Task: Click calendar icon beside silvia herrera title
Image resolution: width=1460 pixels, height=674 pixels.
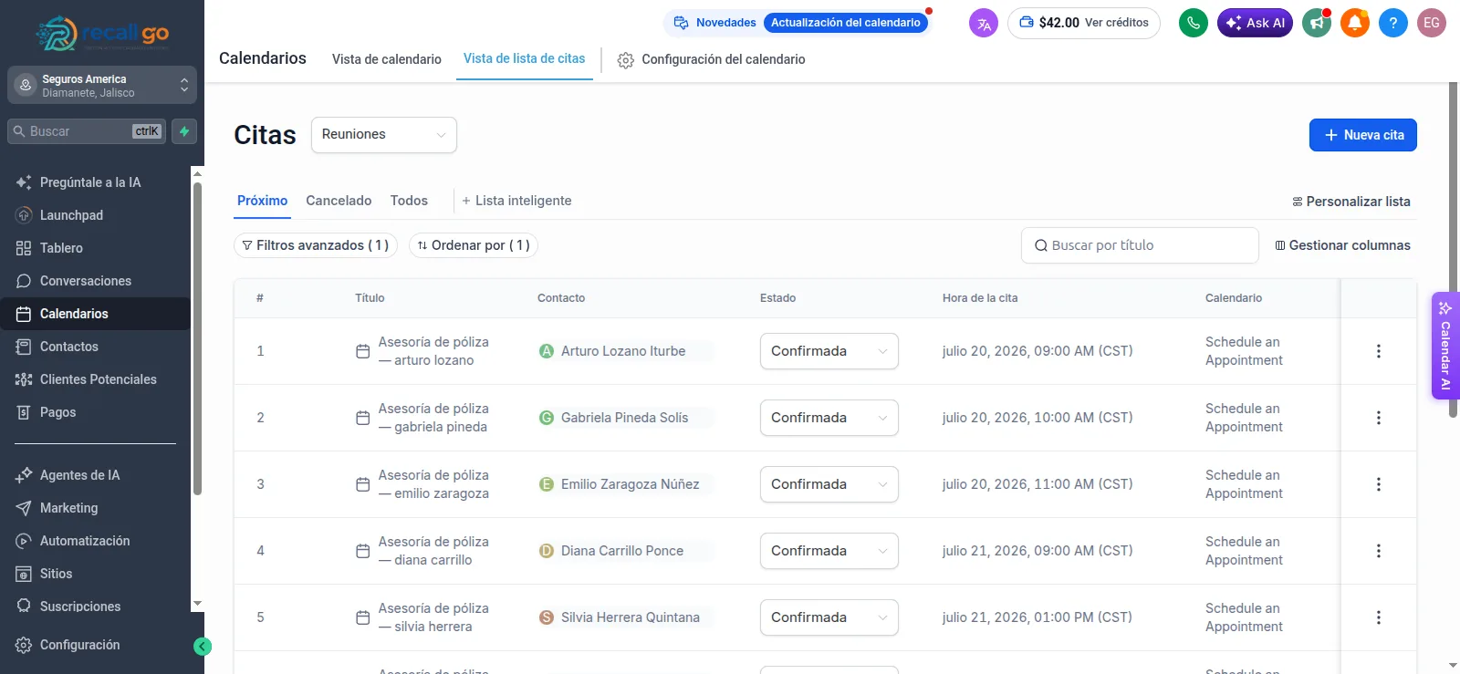Action: click(362, 617)
